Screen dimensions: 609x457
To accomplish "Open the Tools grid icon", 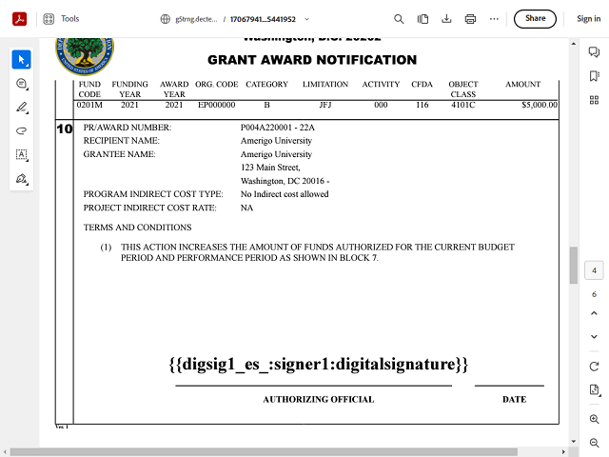I will 49,19.
